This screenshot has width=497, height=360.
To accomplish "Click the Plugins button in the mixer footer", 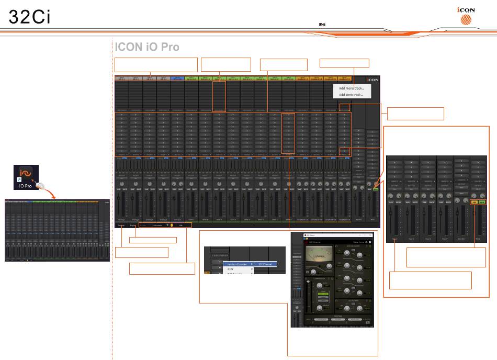I will coord(133,226).
